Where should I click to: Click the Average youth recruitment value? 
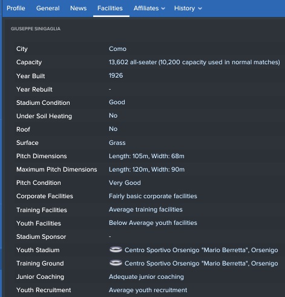148,290
